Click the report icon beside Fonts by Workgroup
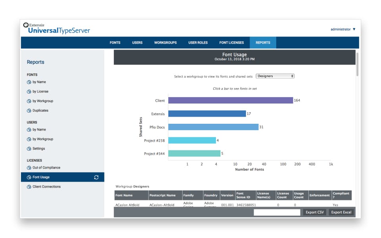The height and width of the screenshot is (238, 381). coord(29,101)
